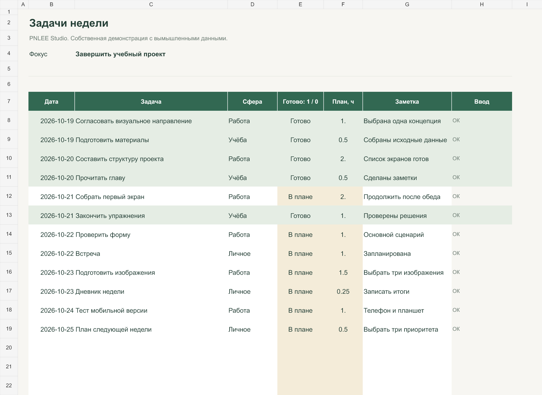Screen dimensions: 542x395
Task: Click the 'Ввод' table header
Action: pos(482,102)
